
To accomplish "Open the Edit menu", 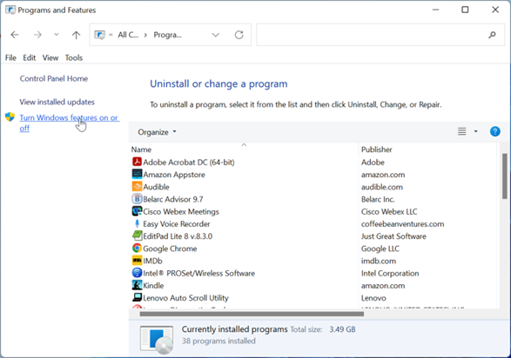I will 29,58.
